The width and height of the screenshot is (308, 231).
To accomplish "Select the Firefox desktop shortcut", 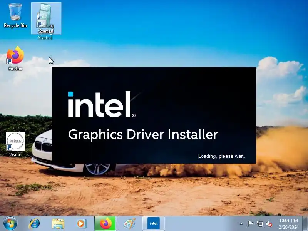I will [x=15, y=59].
